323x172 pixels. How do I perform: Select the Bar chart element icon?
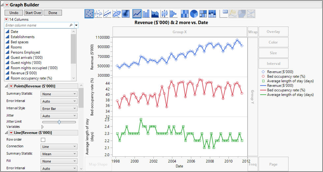[146, 14]
